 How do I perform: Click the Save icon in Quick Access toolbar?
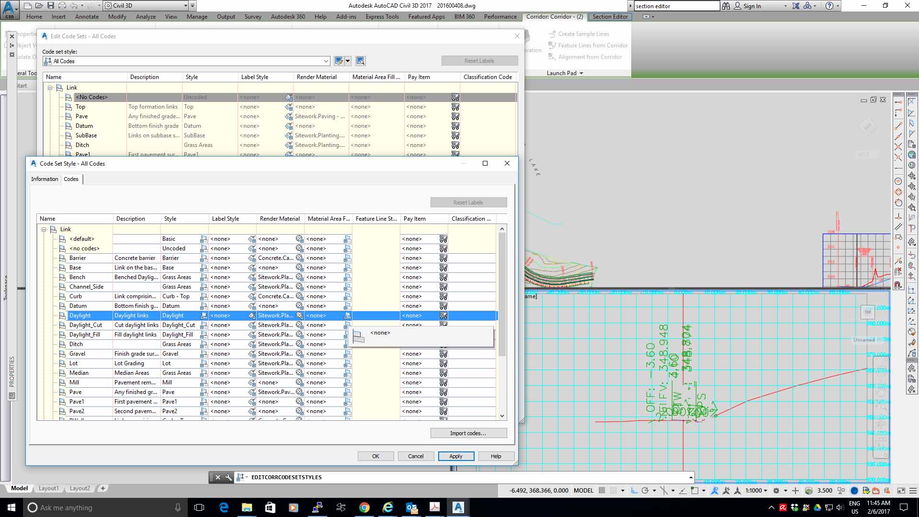click(51, 6)
